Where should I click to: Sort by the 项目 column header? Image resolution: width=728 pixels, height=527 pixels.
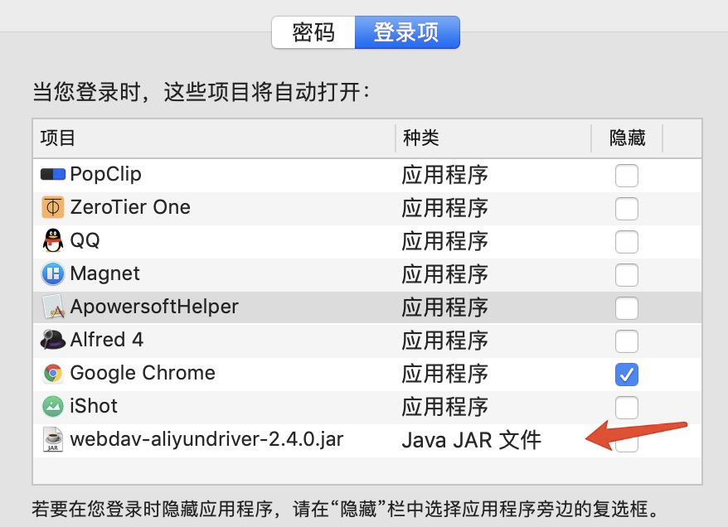click(x=214, y=138)
